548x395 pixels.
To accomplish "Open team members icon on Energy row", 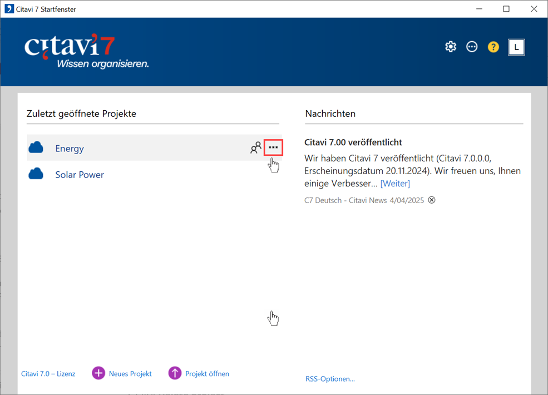I will [256, 147].
